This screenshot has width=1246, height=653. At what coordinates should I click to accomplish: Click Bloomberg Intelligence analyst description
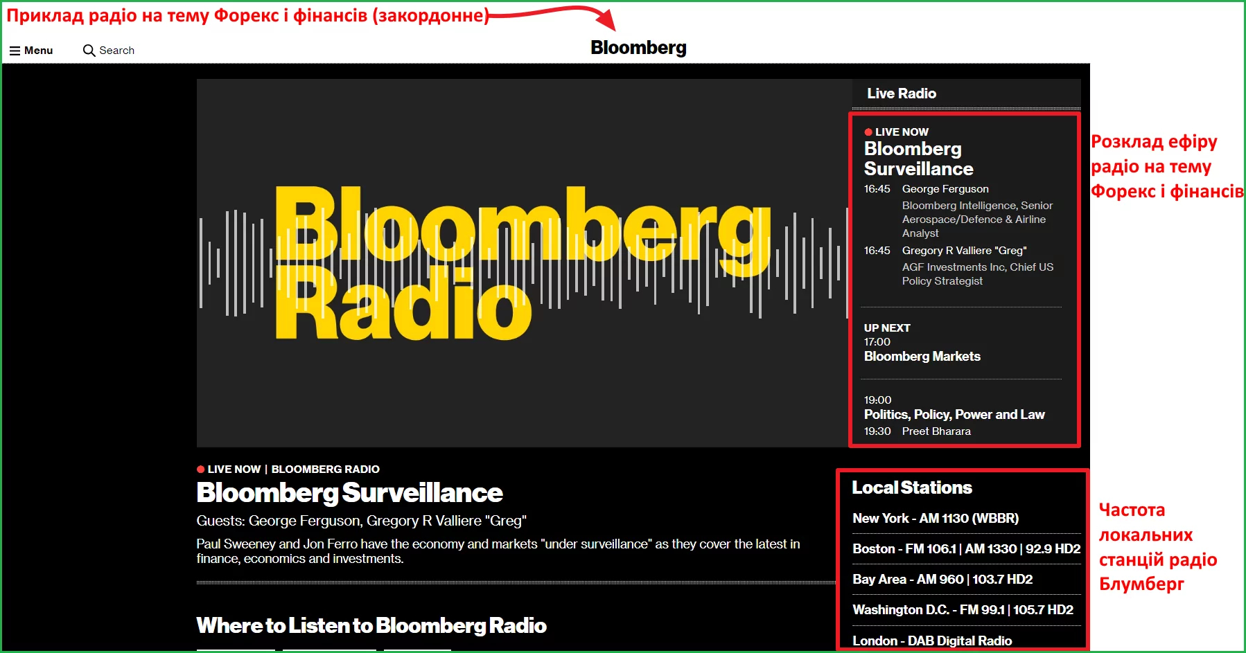977,220
